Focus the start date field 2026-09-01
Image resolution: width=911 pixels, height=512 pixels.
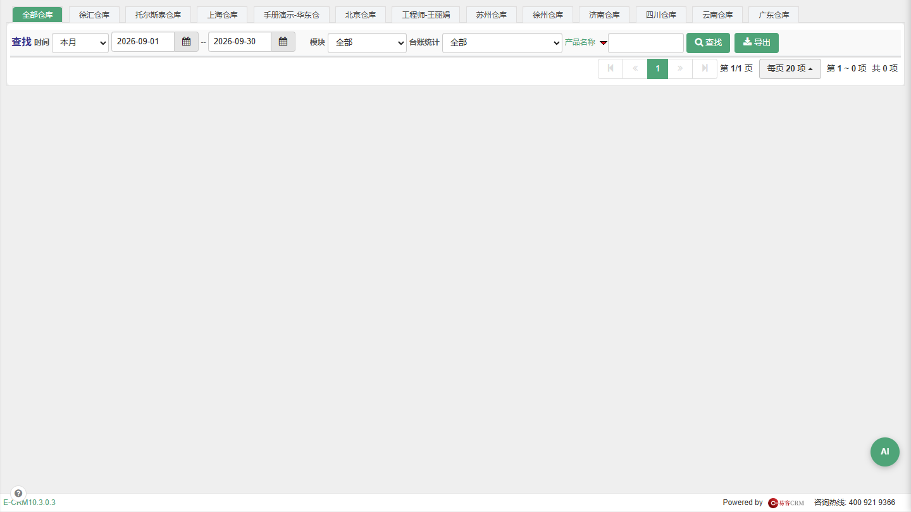[x=143, y=42]
